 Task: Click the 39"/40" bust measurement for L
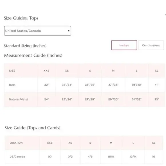[137, 85]
